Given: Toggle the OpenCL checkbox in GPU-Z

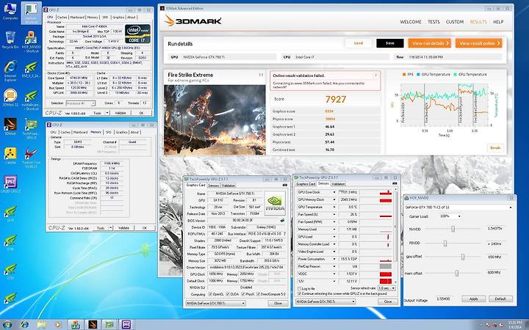Looking at the screenshot, I should coord(211,294).
